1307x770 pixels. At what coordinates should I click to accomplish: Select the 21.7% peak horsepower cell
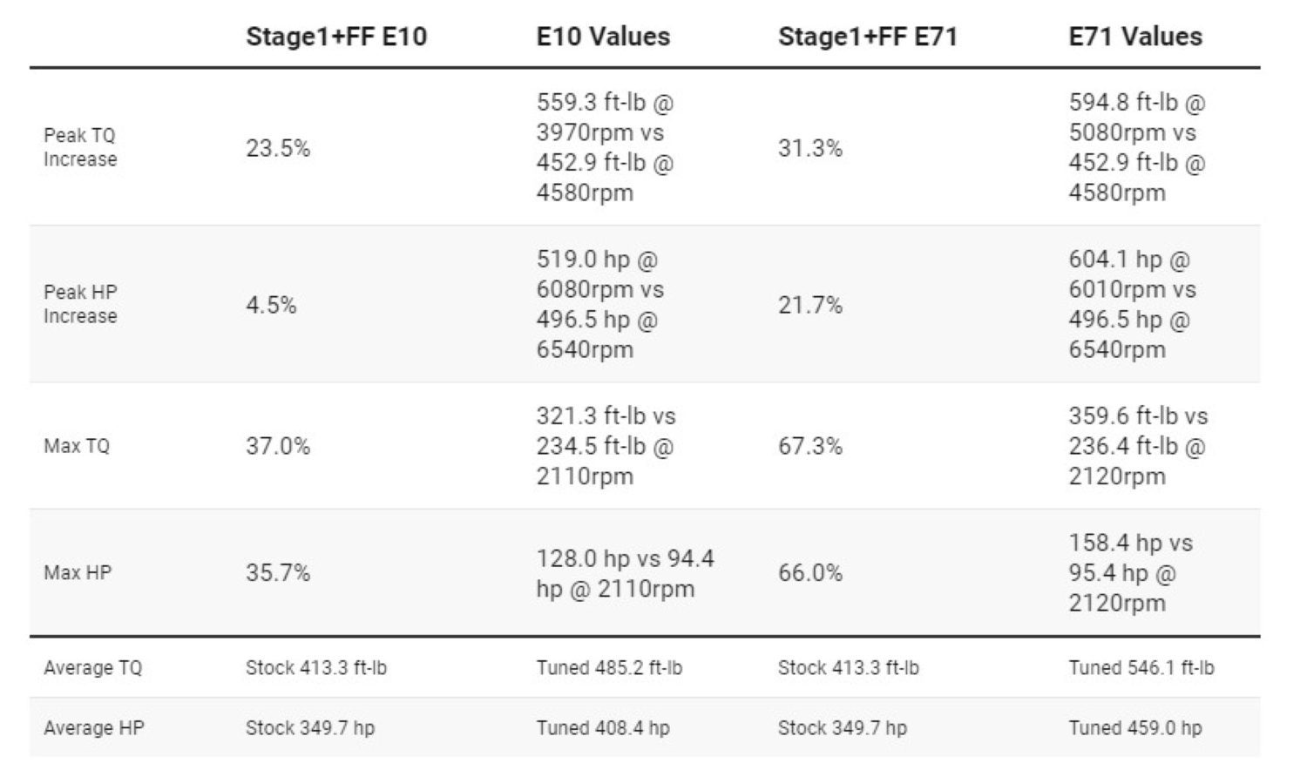[810, 305]
